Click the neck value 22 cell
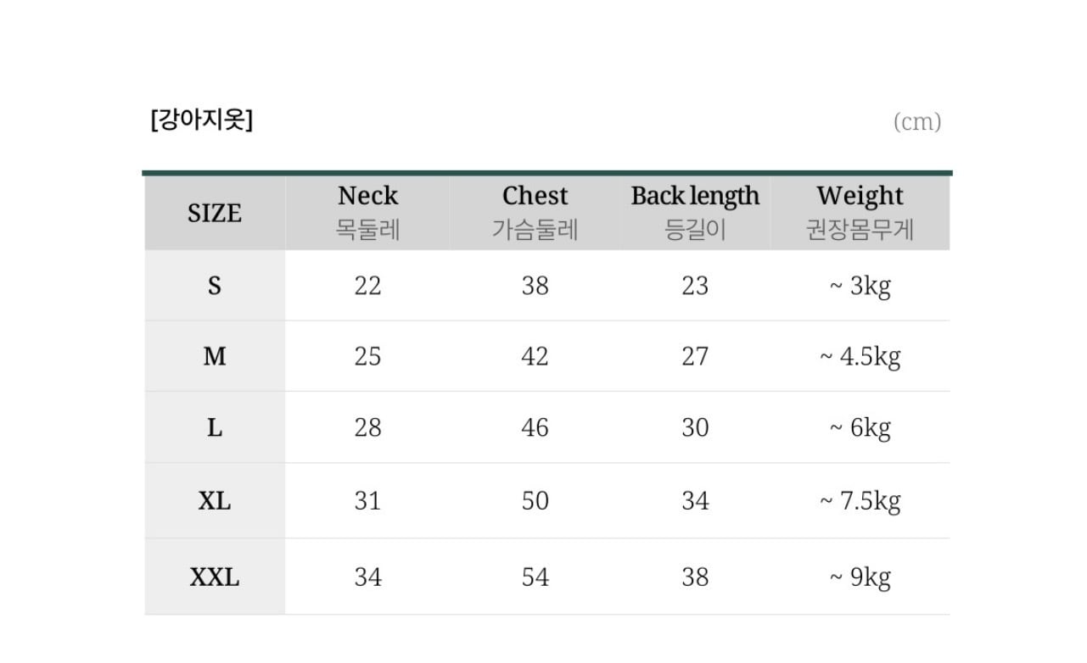The height and width of the screenshot is (663, 1087). click(367, 287)
